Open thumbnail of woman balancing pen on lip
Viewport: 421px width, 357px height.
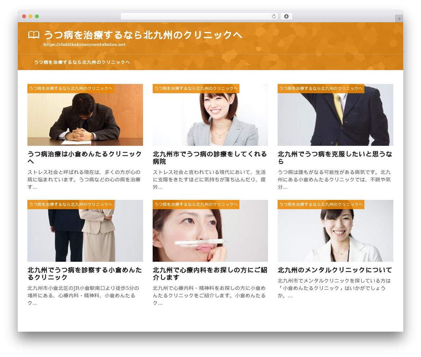tap(210, 231)
